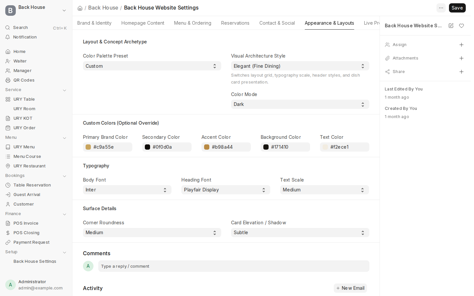Click the URY KOT document icon
474x296 pixels.
pos(8,118)
